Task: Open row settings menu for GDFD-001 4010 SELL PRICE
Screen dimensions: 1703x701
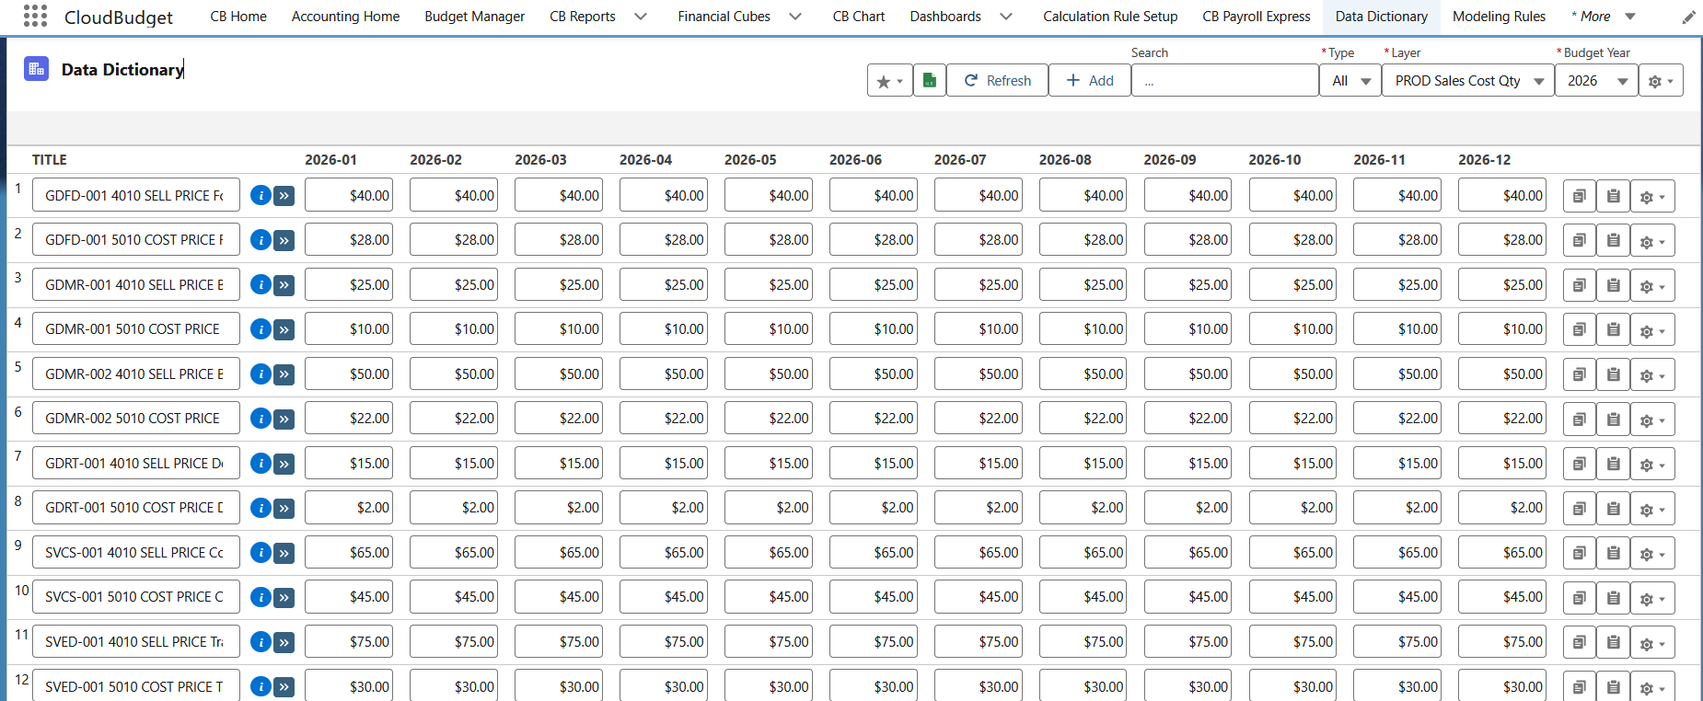Action: (1652, 196)
